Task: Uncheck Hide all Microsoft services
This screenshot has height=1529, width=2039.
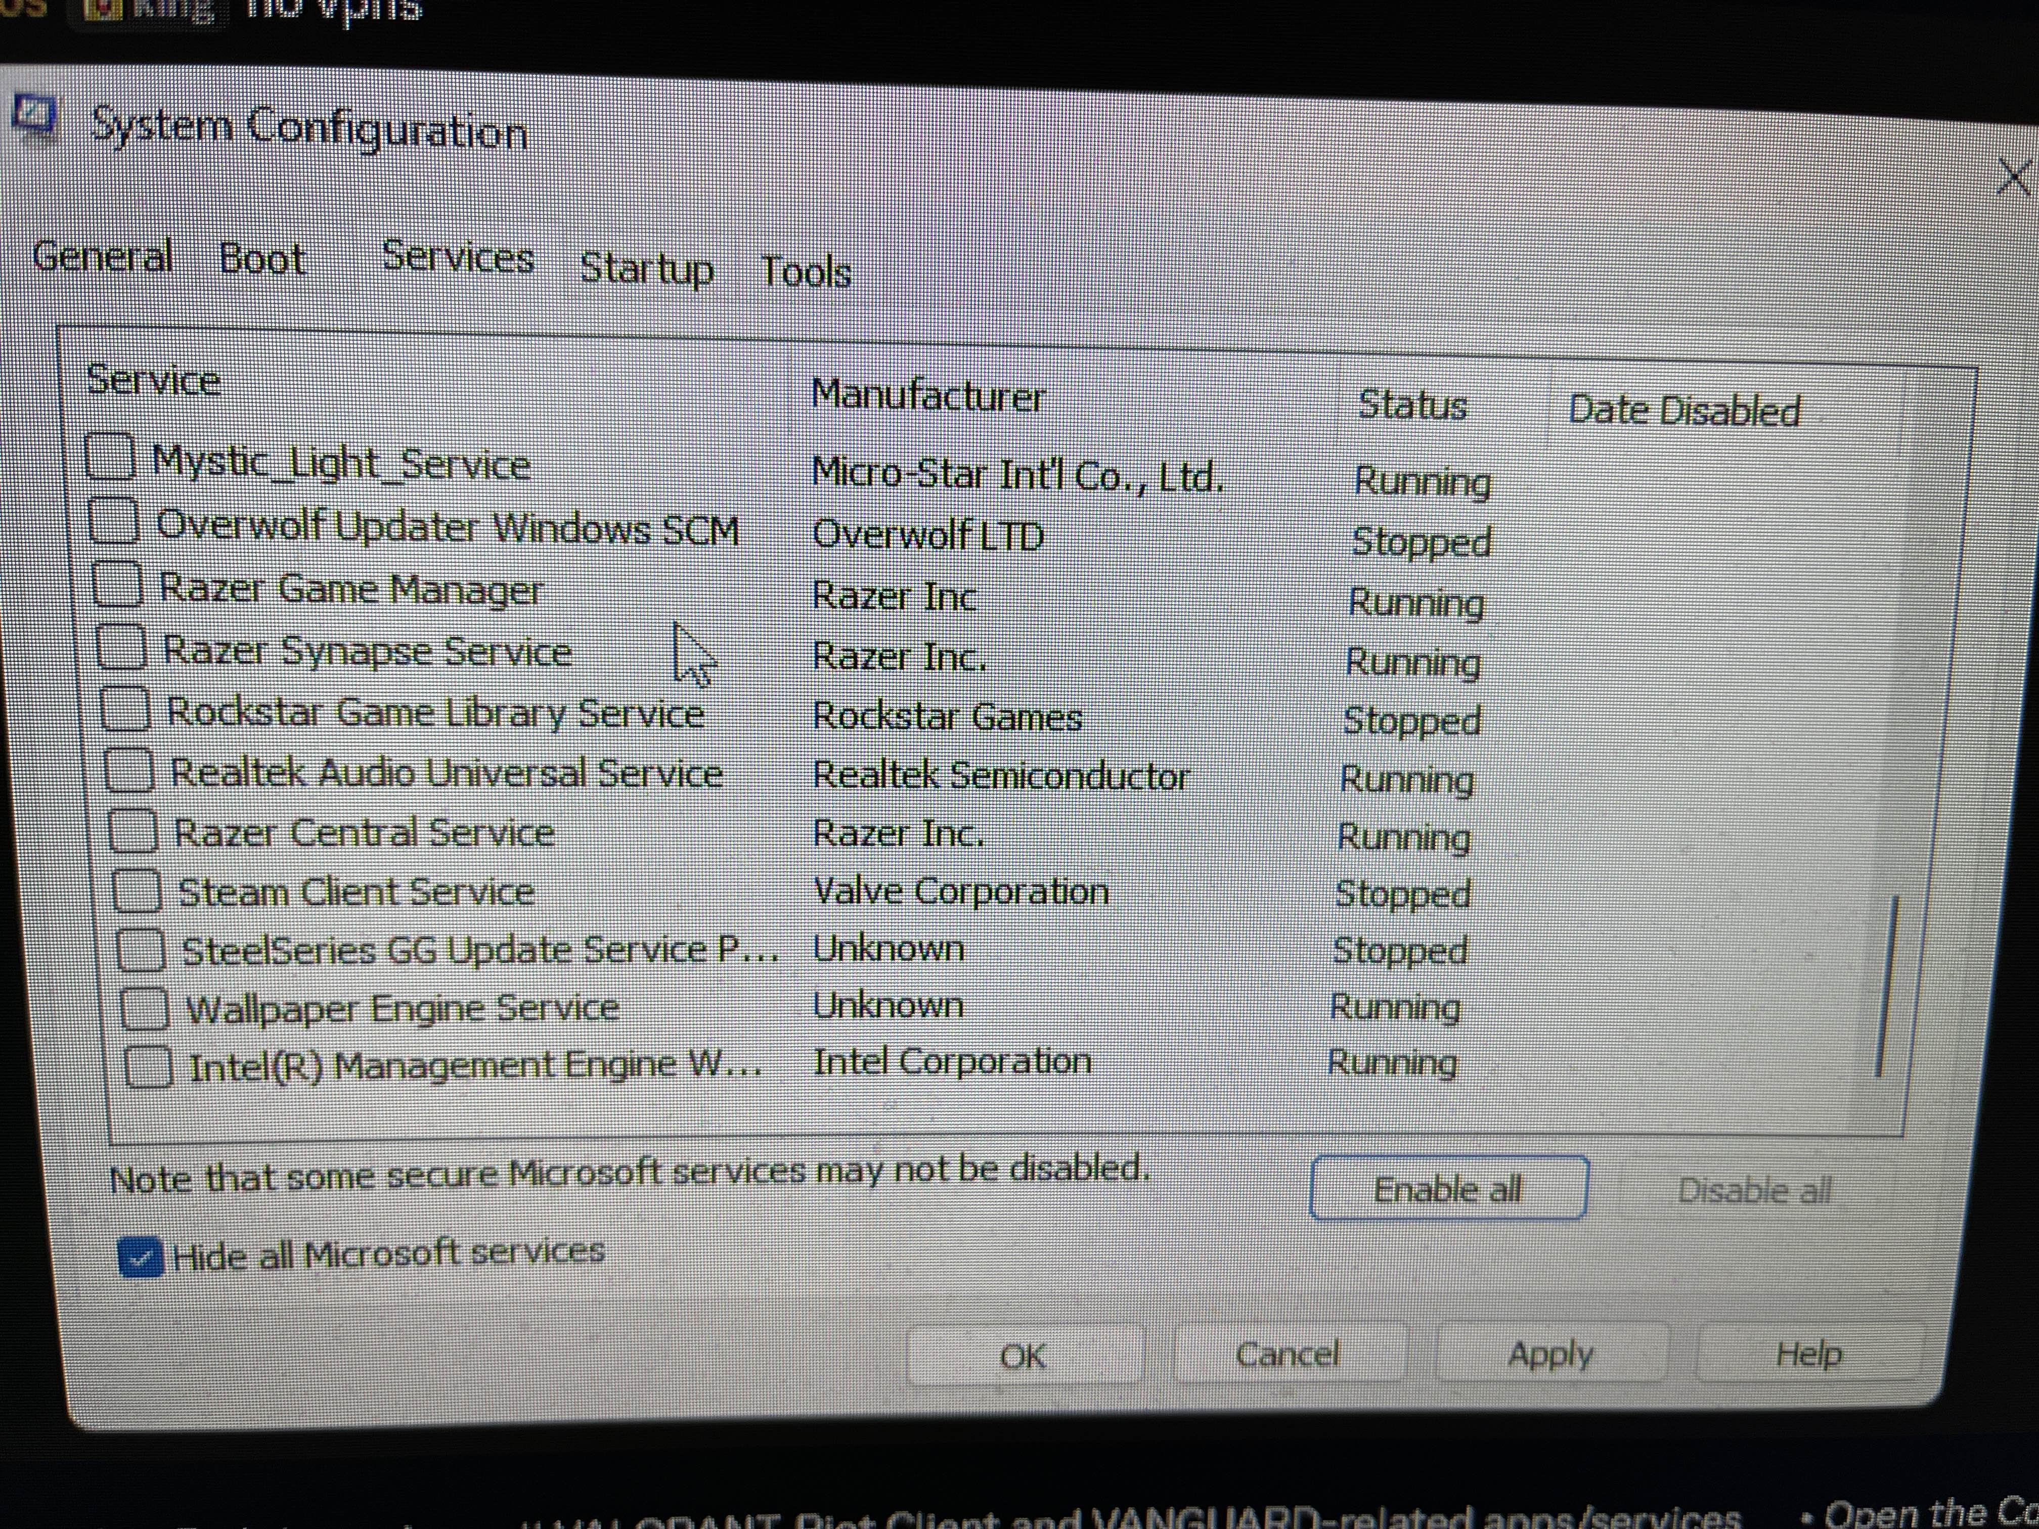Action: [140, 1257]
